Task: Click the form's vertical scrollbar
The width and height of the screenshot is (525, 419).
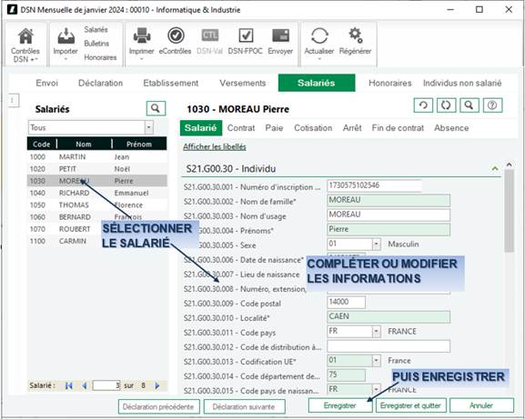Action: pos(509,211)
